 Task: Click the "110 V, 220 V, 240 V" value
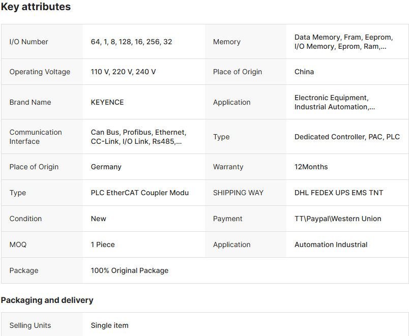point(123,72)
